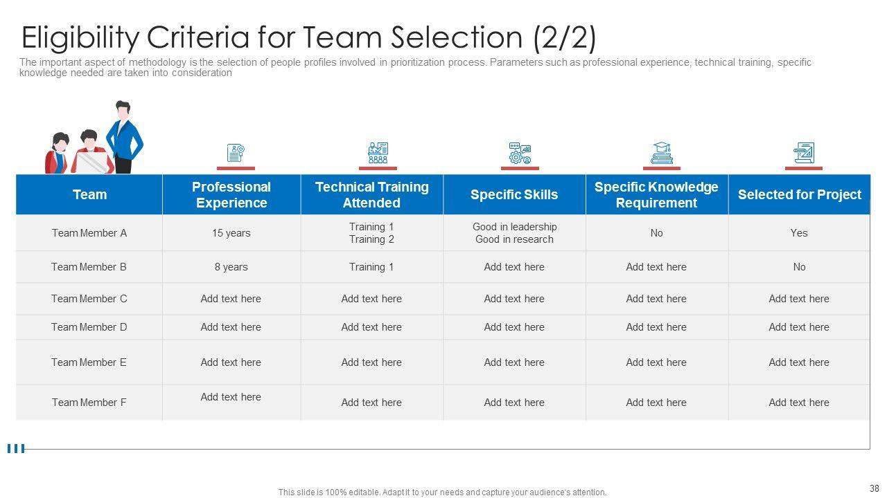The height and width of the screenshot is (498, 887).
Task: Click the Specific Skills header cell
Action: click(x=514, y=195)
